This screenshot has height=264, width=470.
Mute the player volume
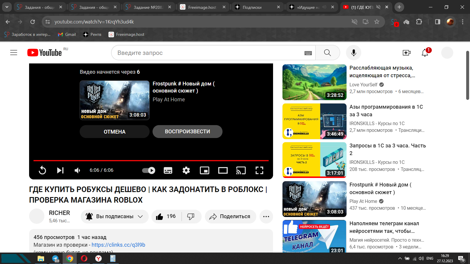click(x=77, y=170)
